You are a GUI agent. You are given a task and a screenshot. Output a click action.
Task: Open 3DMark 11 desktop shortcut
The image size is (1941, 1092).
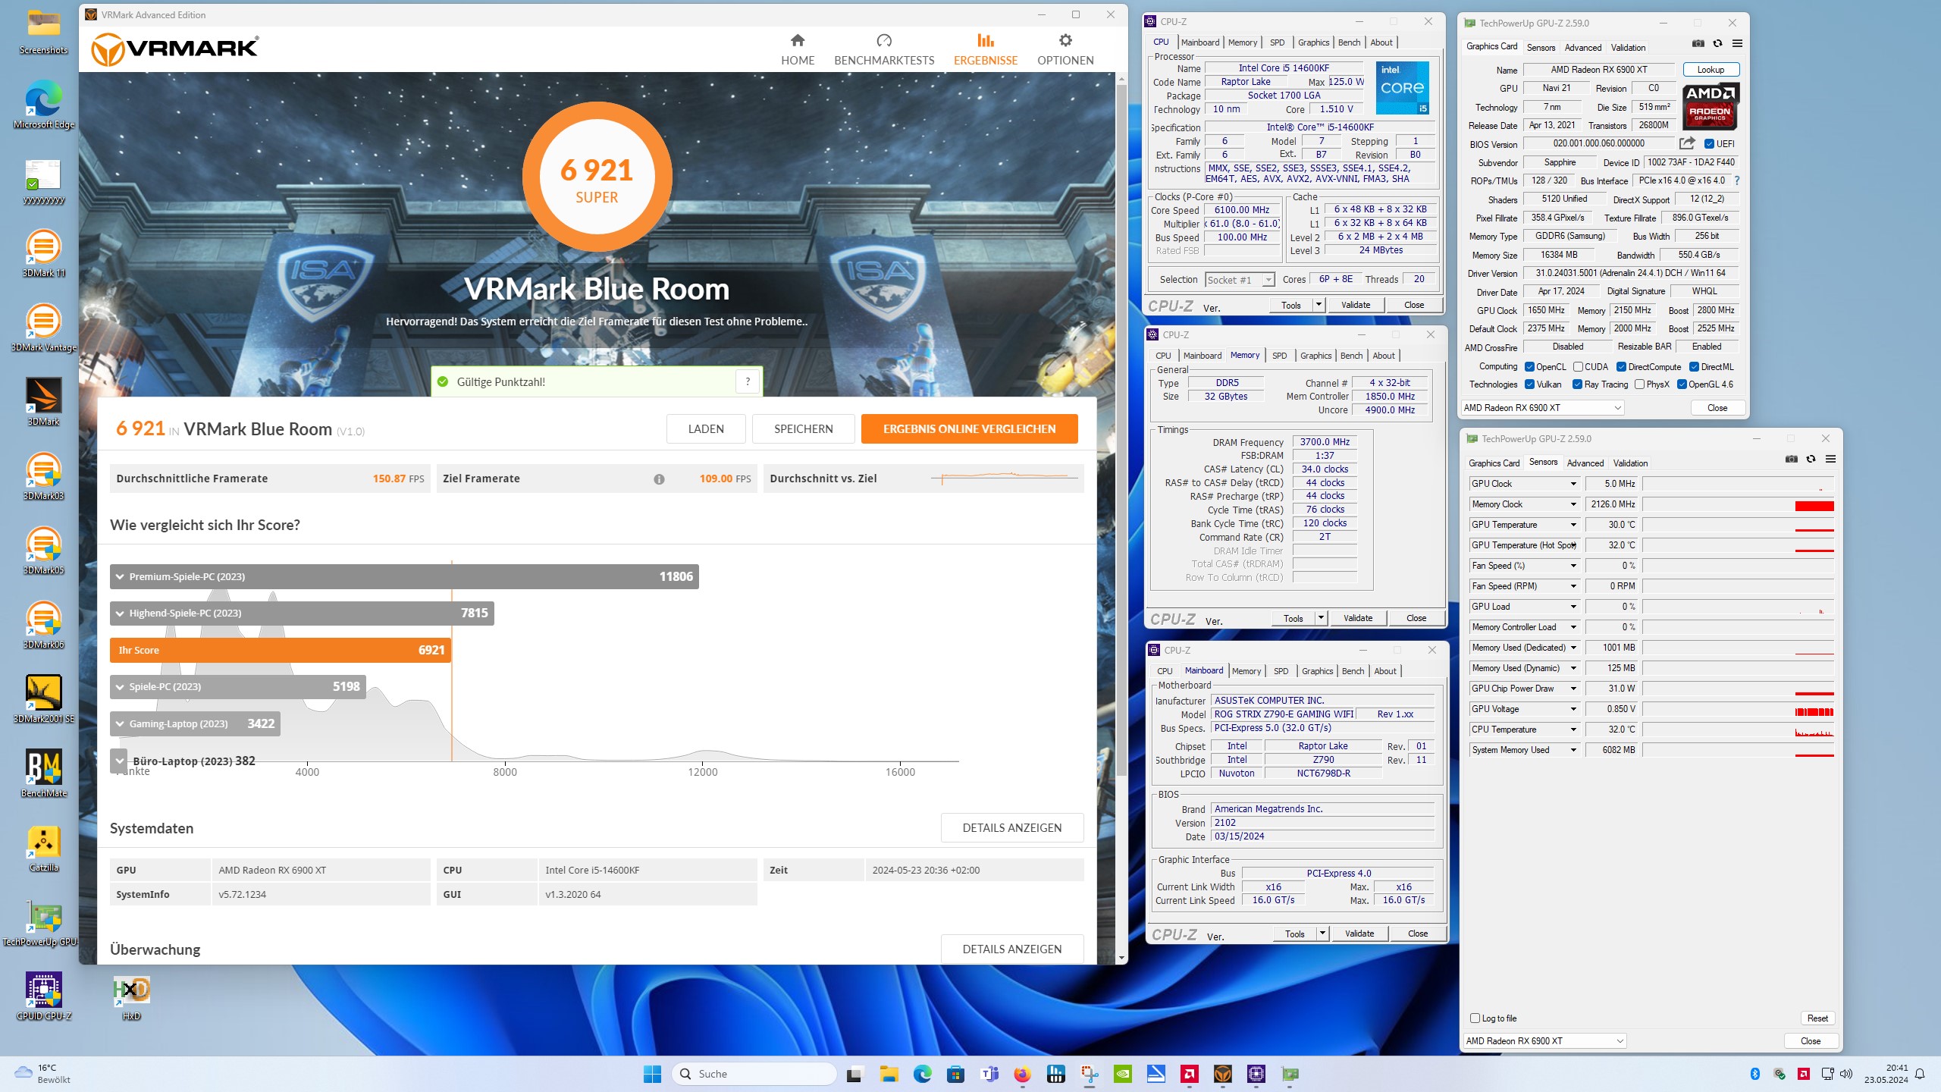pyautogui.click(x=43, y=254)
